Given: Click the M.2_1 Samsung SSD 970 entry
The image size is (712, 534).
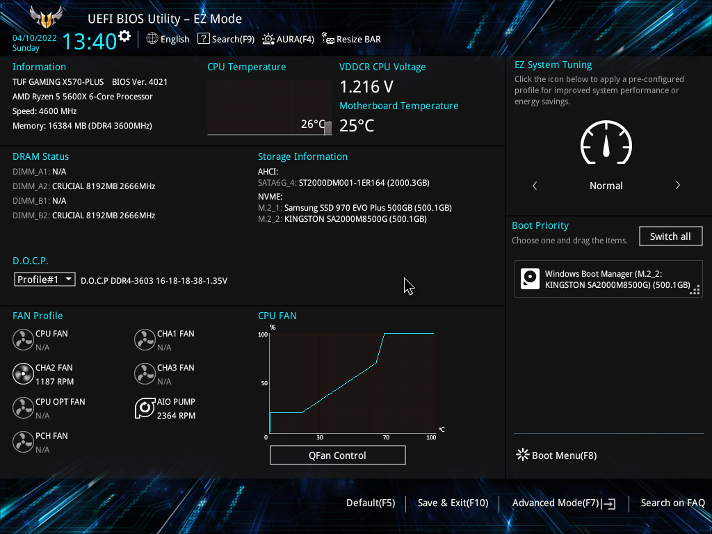Looking at the screenshot, I should click(x=355, y=207).
